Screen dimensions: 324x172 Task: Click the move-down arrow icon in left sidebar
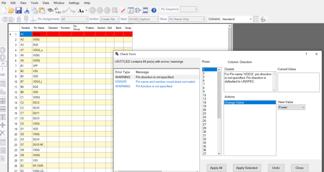tap(3, 57)
